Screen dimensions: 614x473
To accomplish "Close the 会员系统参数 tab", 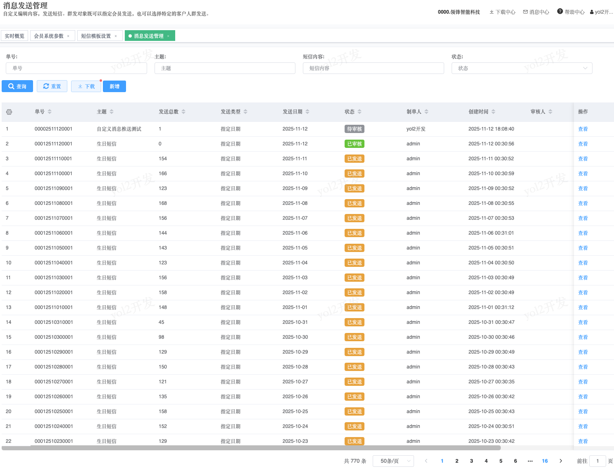I will point(68,36).
